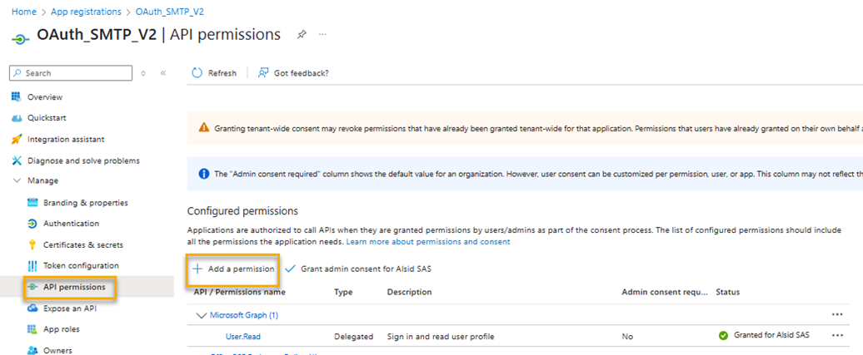
Task: Click the Description column header
Action: (x=410, y=292)
